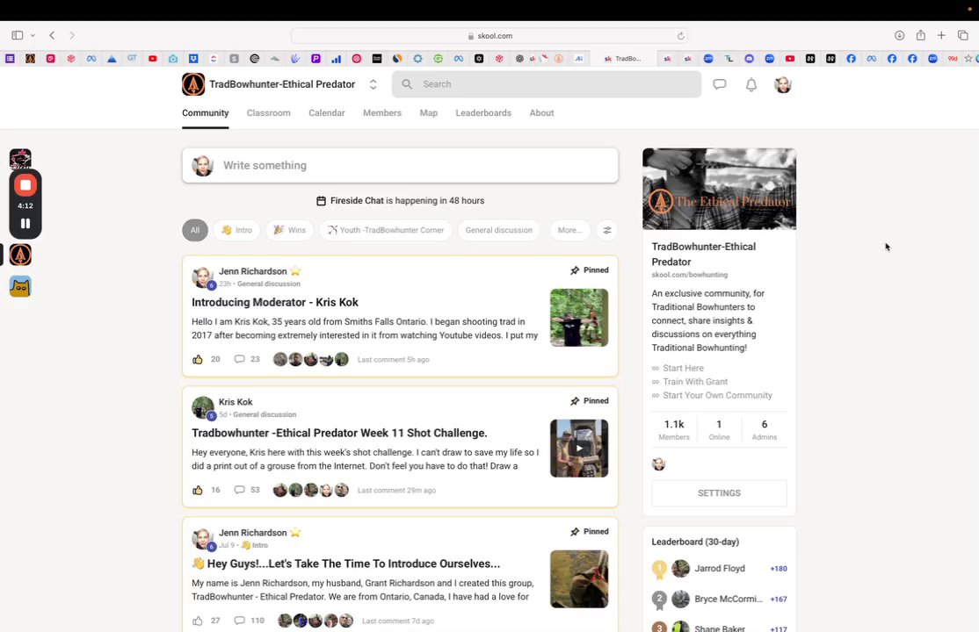Expand the More... categories dropdown

point(569,230)
